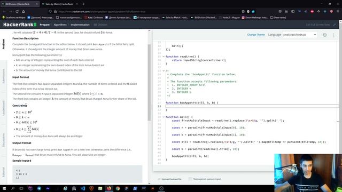Open the Windows Start menu
This screenshot has width=342, height=192.
coord(4,188)
